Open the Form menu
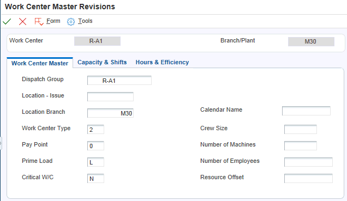Image resolution: width=347 pixels, height=201 pixels. (x=53, y=21)
